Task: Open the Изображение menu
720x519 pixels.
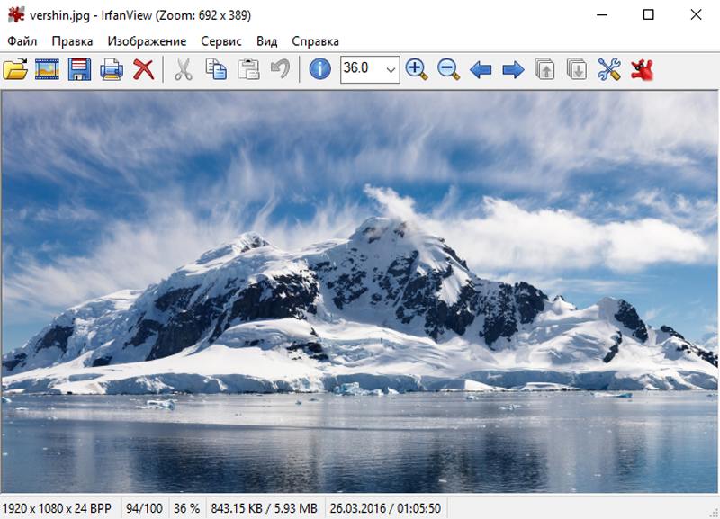Action: [x=147, y=41]
